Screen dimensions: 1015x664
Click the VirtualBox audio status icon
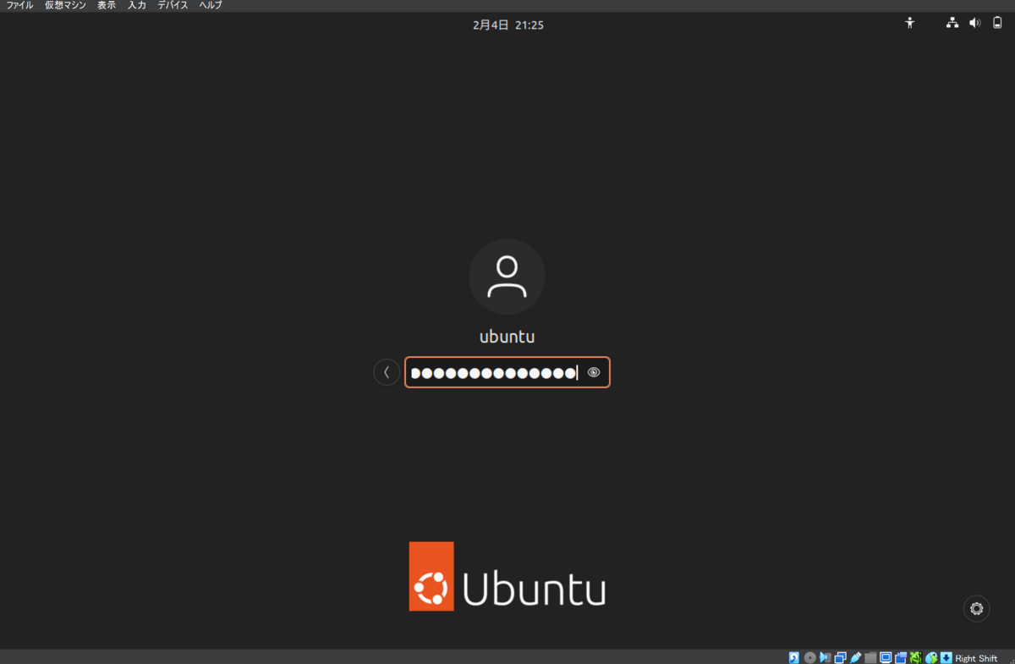coord(825,657)
